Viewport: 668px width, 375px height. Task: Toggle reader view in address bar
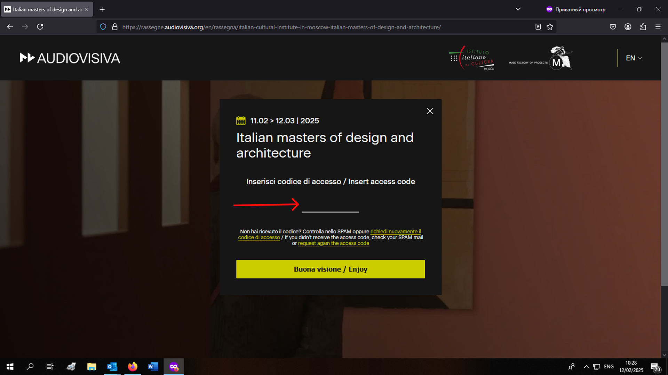(538, 27)
